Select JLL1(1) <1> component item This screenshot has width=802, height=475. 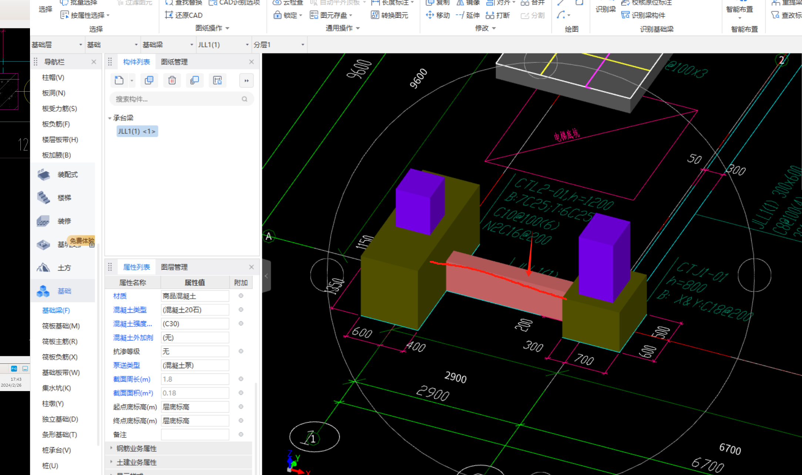[x=137, y=131]
